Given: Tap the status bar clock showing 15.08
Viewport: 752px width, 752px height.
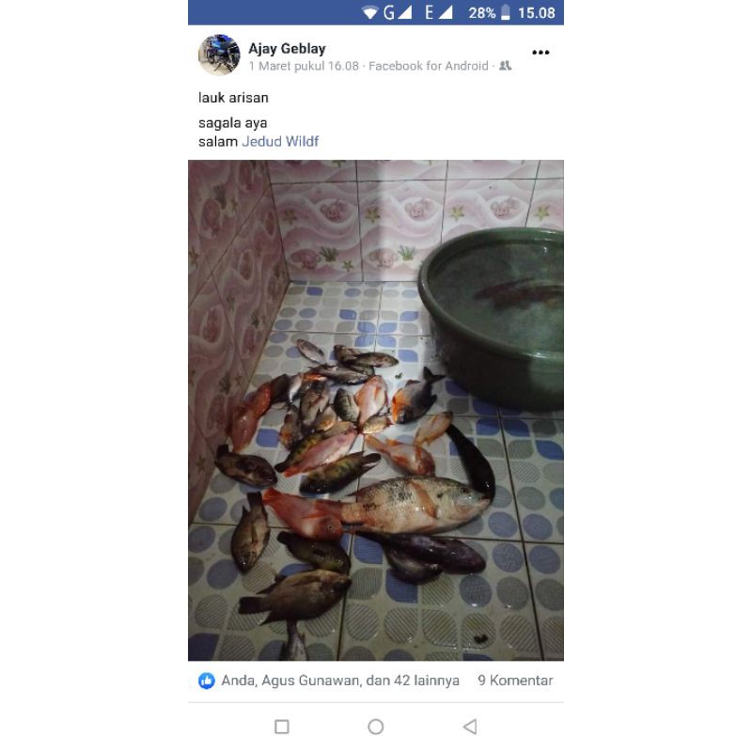Looking at the screenshot, I should point(536,13).
